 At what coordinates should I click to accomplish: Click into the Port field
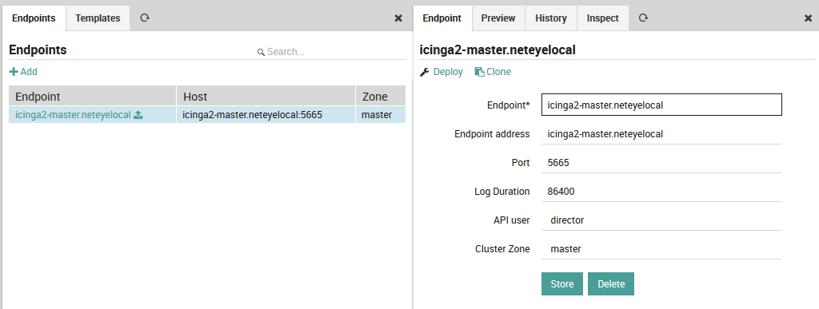pyautogui.click(x=661, y=163)
